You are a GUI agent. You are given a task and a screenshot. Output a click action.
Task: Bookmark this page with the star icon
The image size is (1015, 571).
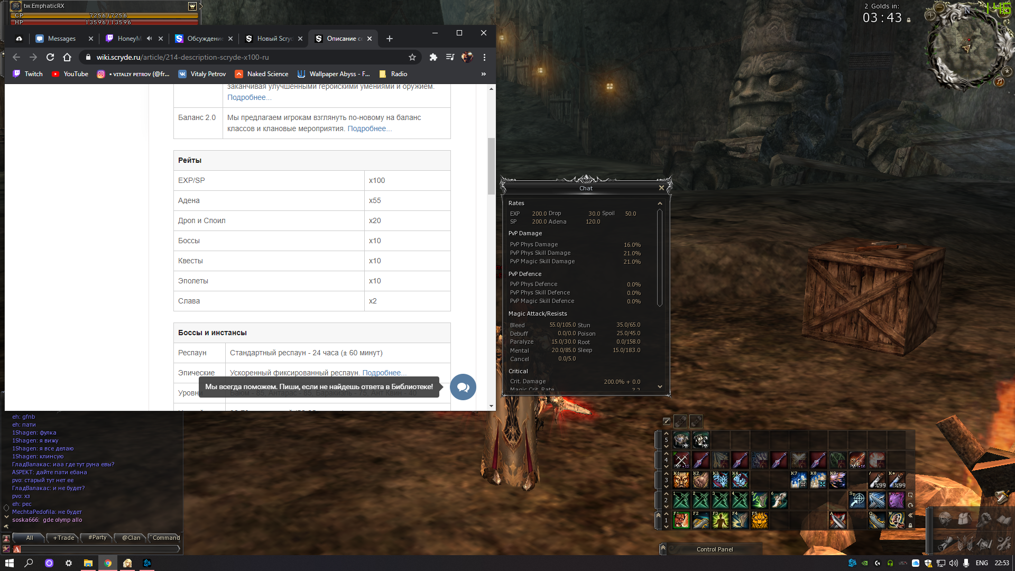pos(412,57)
